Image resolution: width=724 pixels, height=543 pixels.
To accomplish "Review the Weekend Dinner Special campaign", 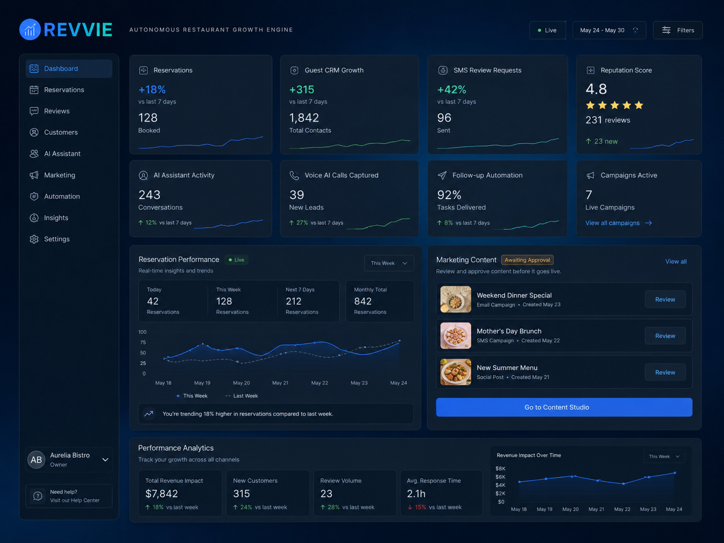I will [x=665, y=299].
